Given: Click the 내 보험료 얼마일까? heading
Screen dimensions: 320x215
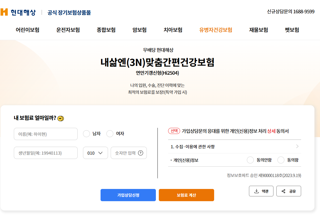Looking at the screenshot, I should (x=35, y=118).
